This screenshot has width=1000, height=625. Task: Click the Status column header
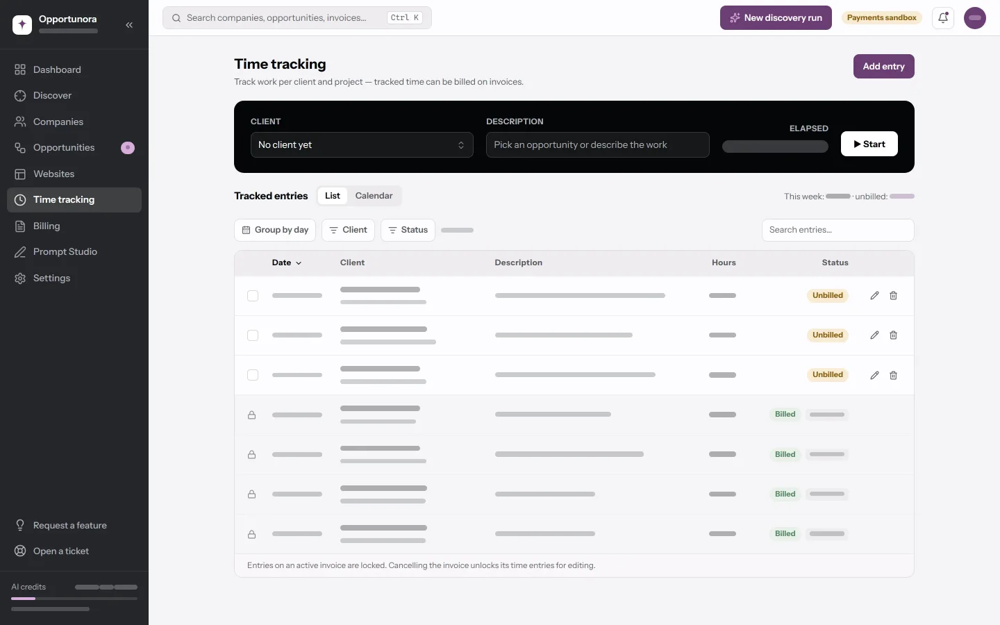click(835, 263)
